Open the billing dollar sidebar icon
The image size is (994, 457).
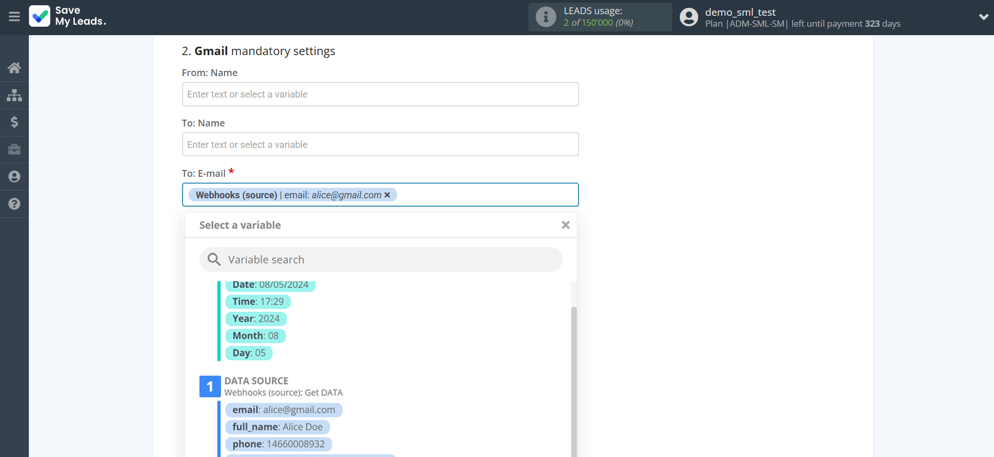pos(14,122)
